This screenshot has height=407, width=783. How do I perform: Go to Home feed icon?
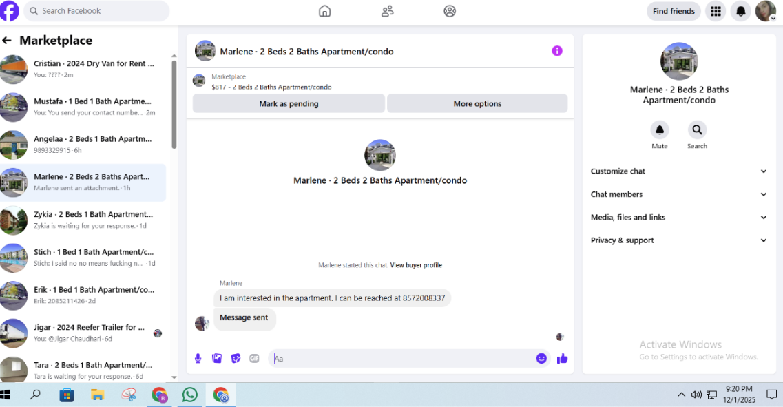point(324,11)
